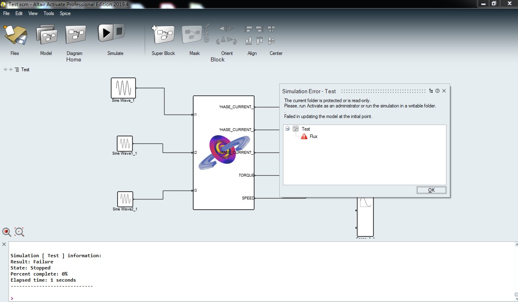Click the Test breadcrumb label
518x302 pixels.
(x=25, y=70)
